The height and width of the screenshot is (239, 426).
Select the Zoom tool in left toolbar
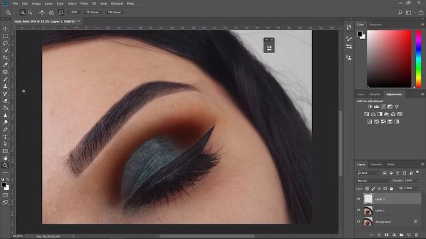coord(5,165)
